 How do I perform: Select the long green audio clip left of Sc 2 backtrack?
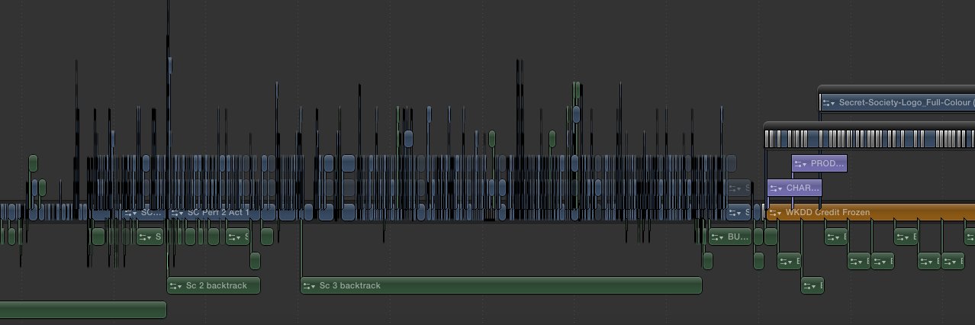(x=82, y=310)
